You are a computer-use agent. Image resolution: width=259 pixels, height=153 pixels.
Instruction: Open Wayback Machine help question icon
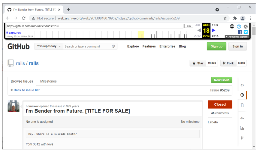pos(239,26)
